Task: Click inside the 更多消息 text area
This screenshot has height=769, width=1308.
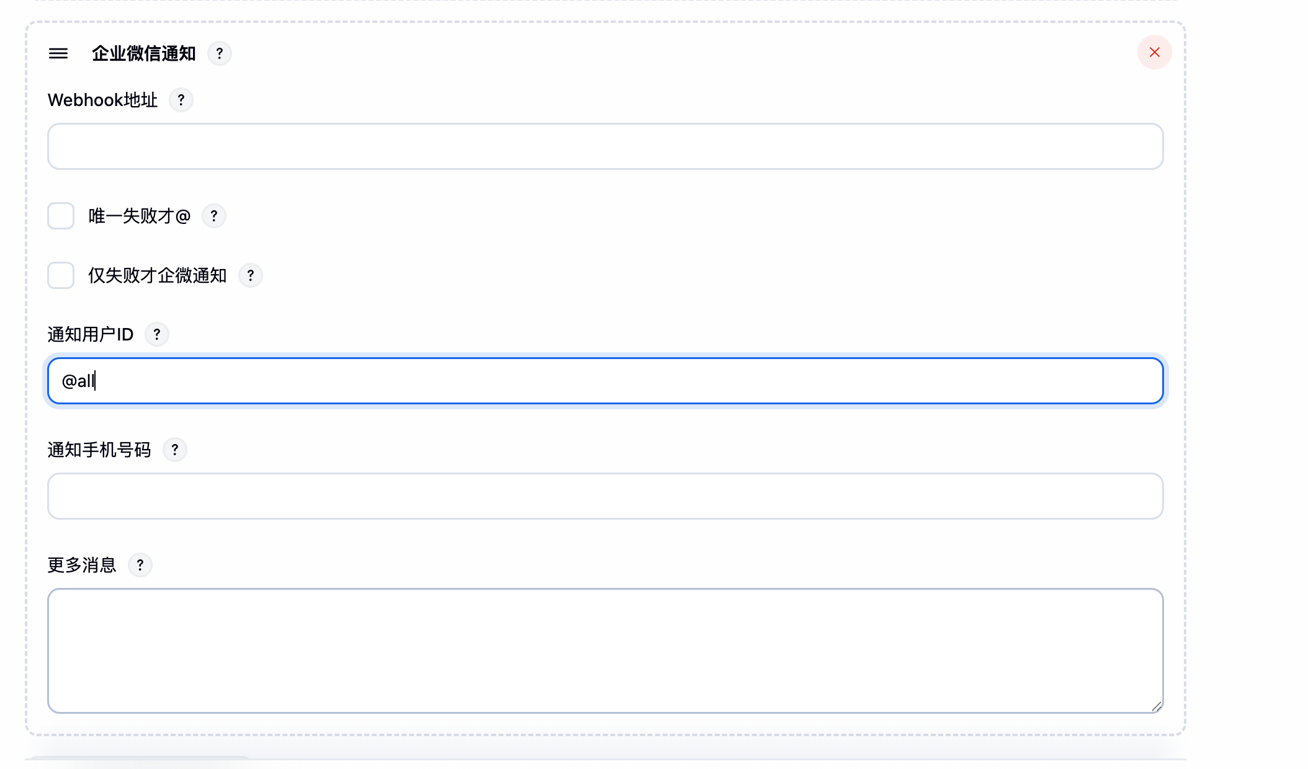Action: 605,651
